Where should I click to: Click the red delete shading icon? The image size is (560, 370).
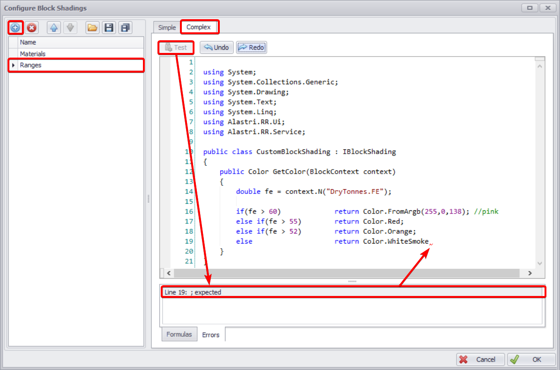[x=31, y=28]
